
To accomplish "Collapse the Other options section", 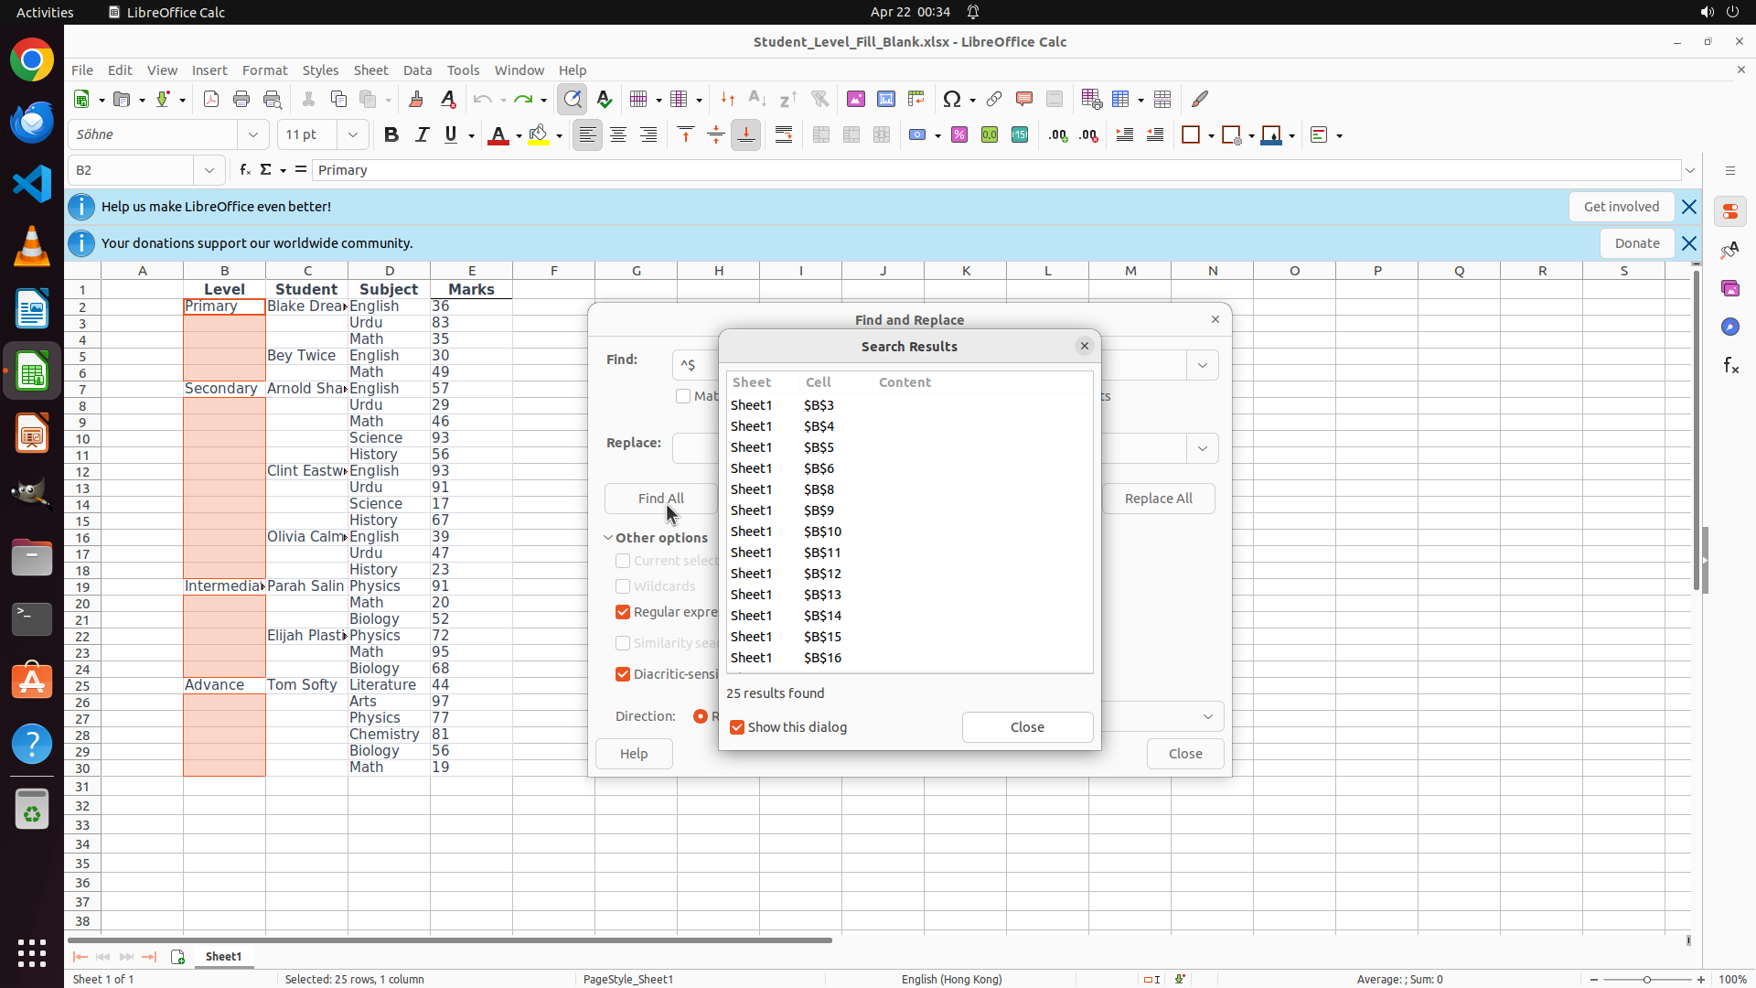I will pyautogui.click(x=608, y=538).
